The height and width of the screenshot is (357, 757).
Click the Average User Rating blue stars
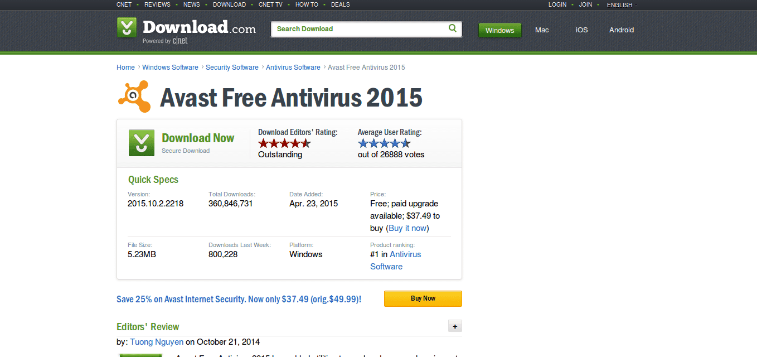point(384,143)
